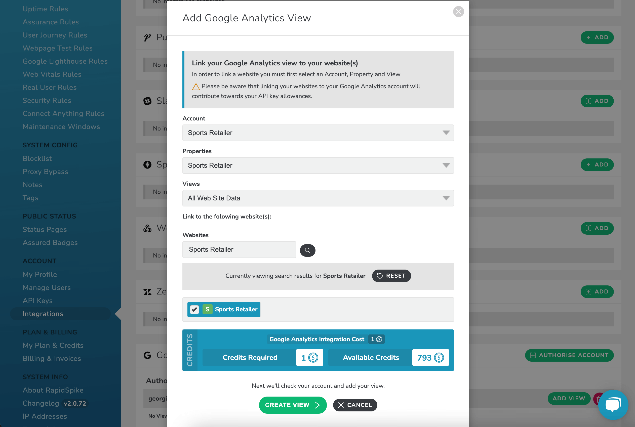Open Real User Rules
Viewport: 635px width, 427px height.
click(50, 87)
